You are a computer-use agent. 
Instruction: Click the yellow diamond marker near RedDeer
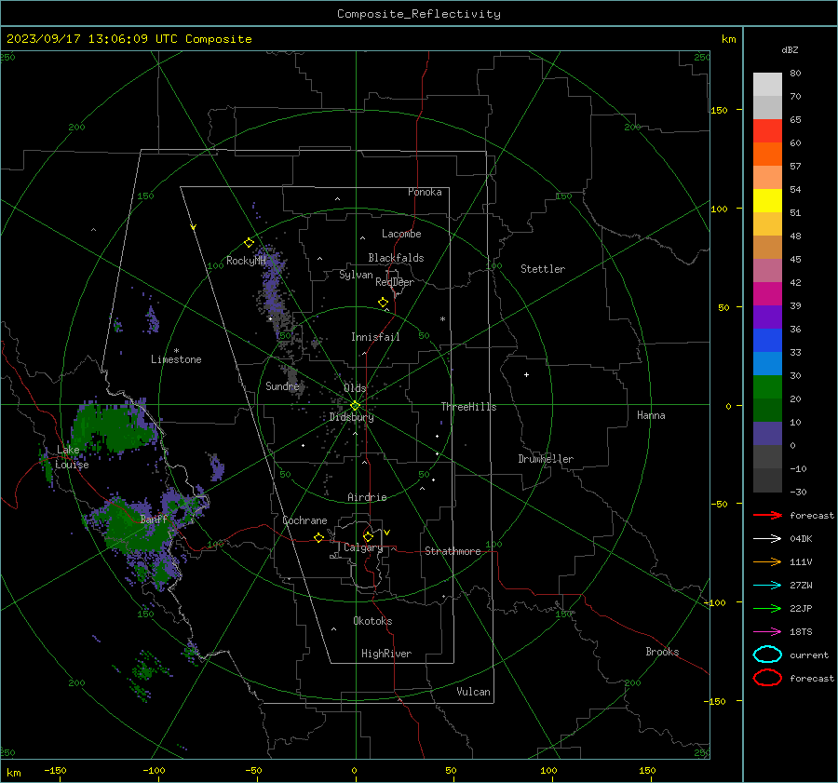point(383,303)
